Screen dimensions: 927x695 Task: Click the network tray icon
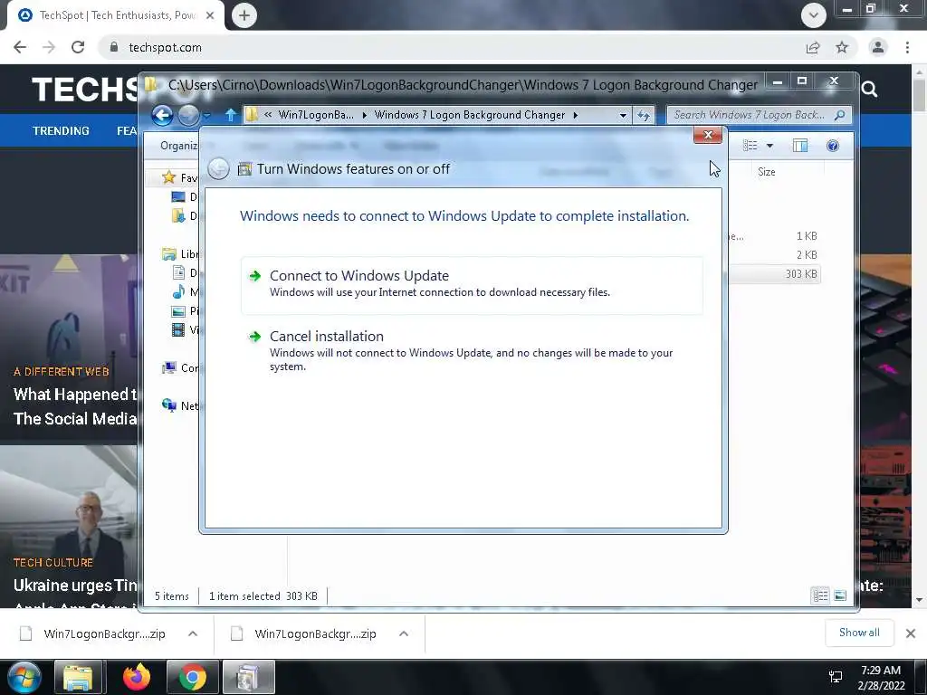click(x=836, y=677)
